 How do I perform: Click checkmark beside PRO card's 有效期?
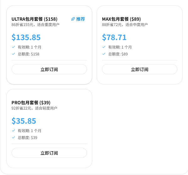pyautogui.click(x=13, y=131)
